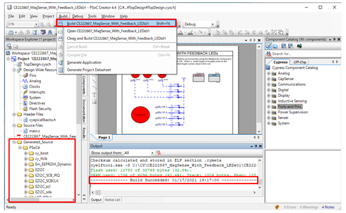The image size is (346, 213).
Task: Click the text tool T icon
Action: [x=94, y=95]
